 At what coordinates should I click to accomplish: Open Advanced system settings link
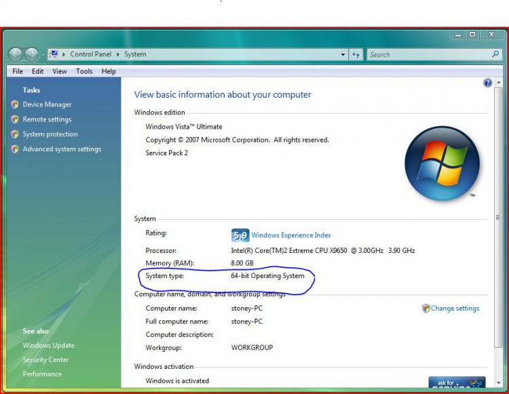pos(62,149)
